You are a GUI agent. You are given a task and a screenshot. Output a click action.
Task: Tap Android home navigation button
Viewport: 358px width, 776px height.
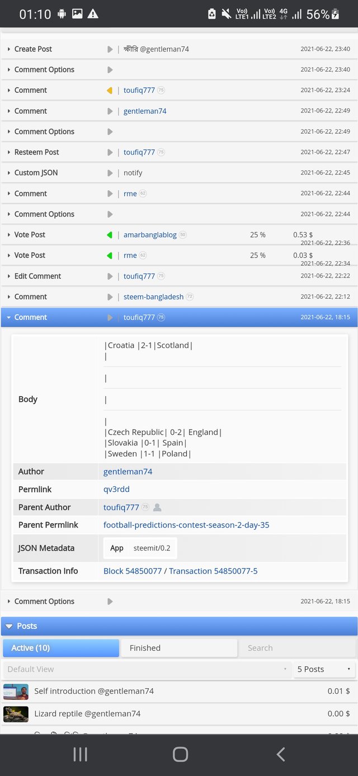[180, 754]
